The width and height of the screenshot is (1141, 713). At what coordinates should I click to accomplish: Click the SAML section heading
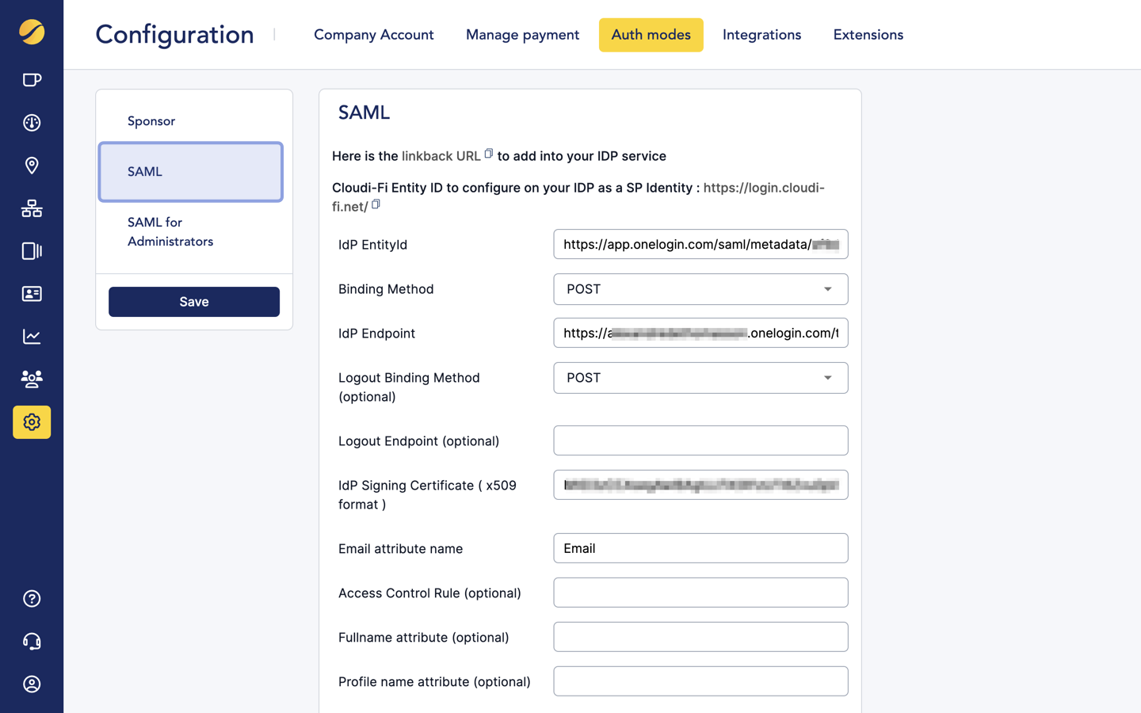[x=364, y=112]
